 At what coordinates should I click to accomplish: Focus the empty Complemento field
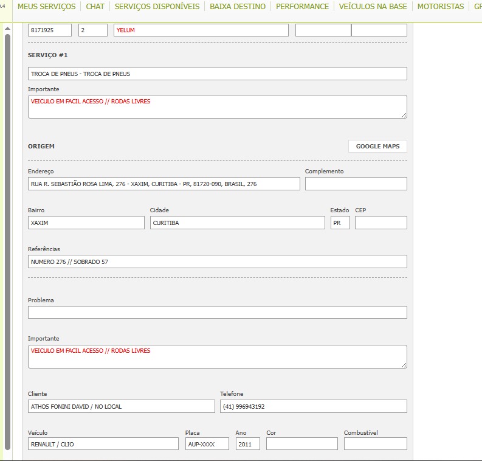356,184
